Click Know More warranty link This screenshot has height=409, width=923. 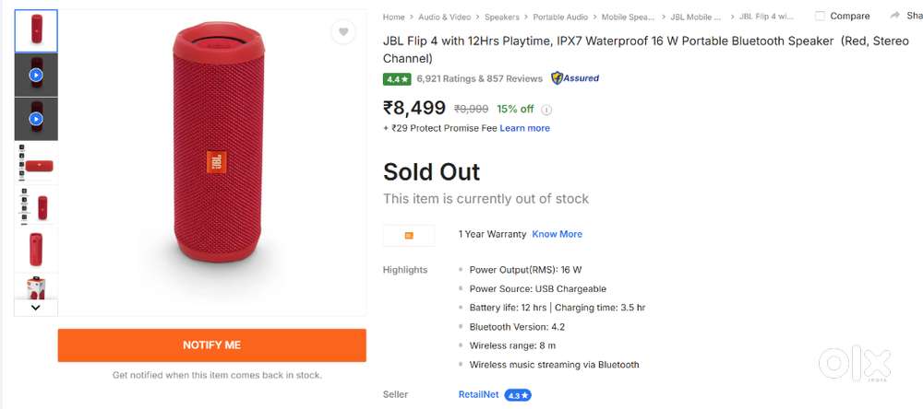pyautogui.click(x=557, y=234)
